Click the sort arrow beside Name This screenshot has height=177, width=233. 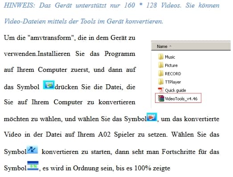pos(170,46)
